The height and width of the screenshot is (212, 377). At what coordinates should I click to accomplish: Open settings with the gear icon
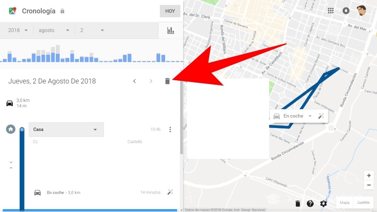[x=323, y=204]
